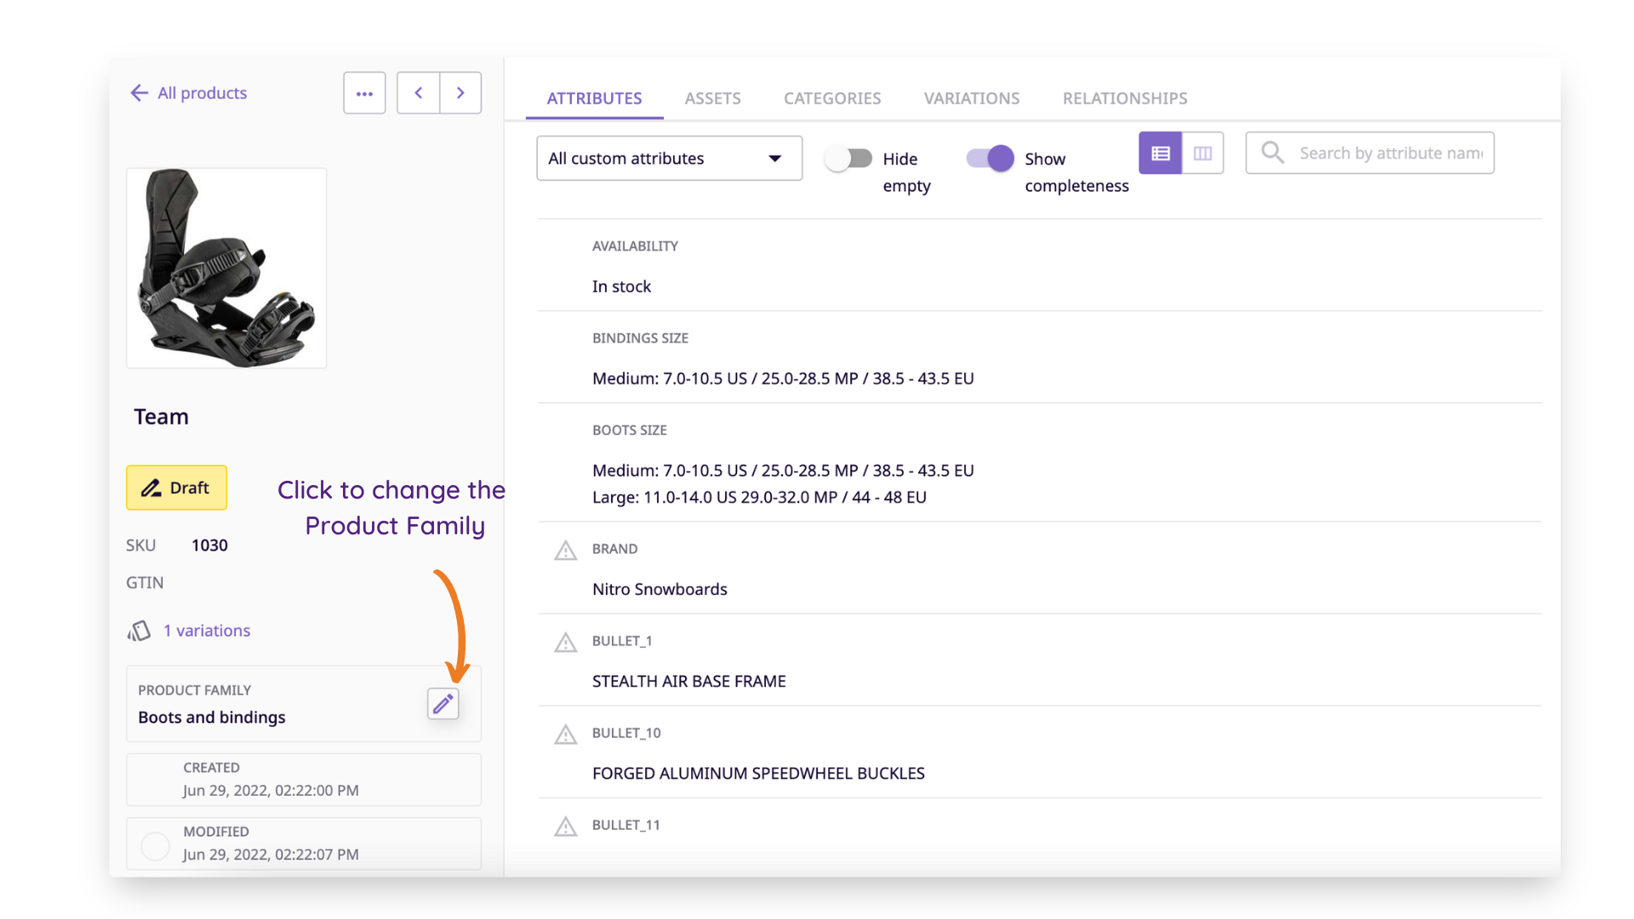1634x919 pixels.
Task: Click the variations swatch icon
Action: [x=139, y=631]
